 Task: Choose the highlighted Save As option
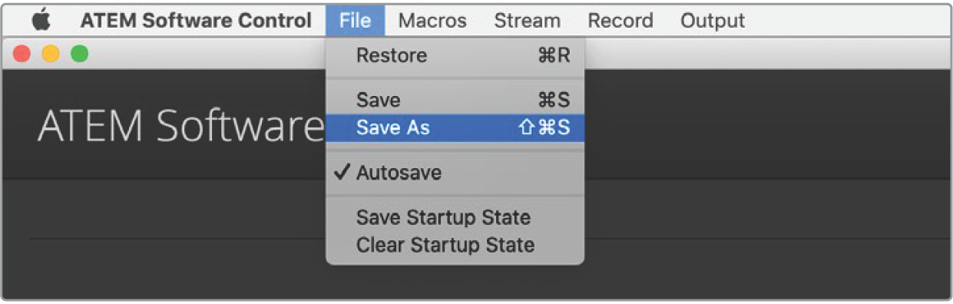pyautogui.click(x=455, y=128)
